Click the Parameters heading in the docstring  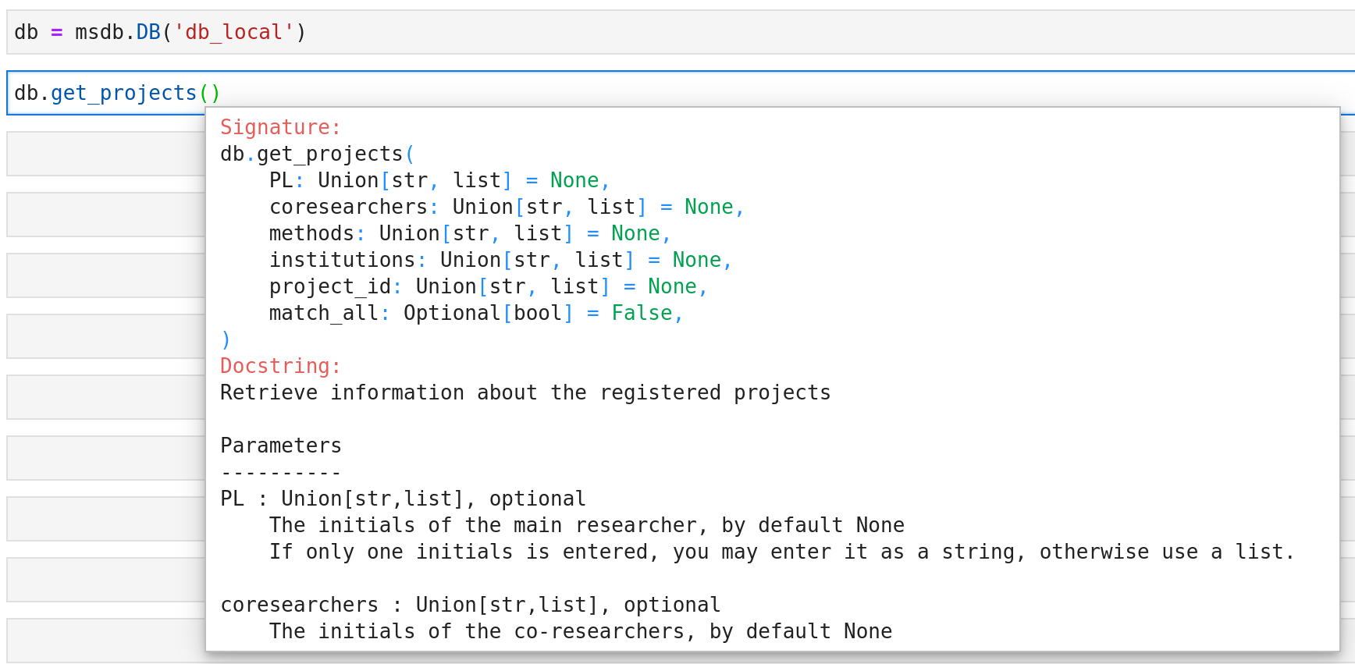point(280,446)
